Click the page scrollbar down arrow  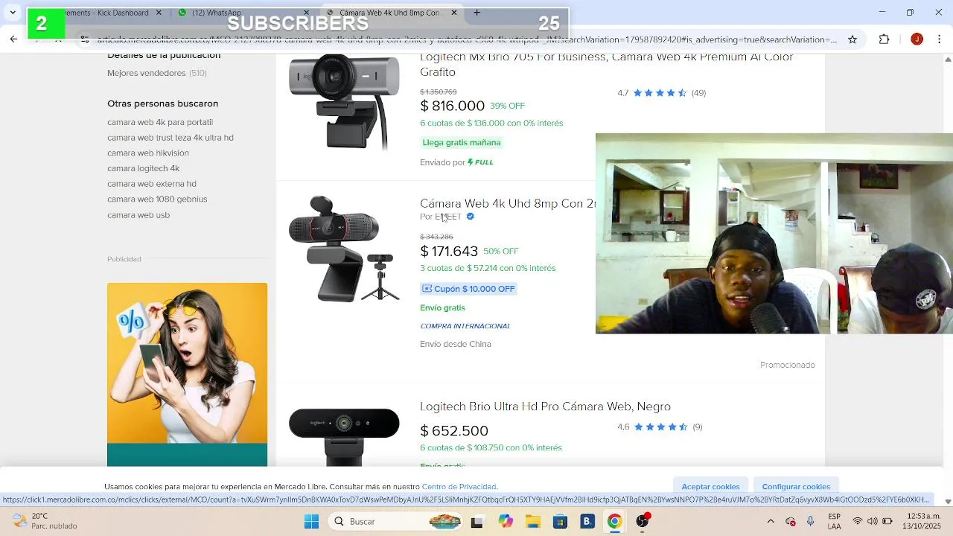[948, 501]
